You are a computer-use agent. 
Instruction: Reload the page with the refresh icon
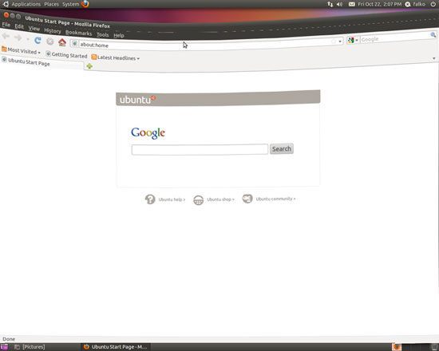(x=38, y=41)
